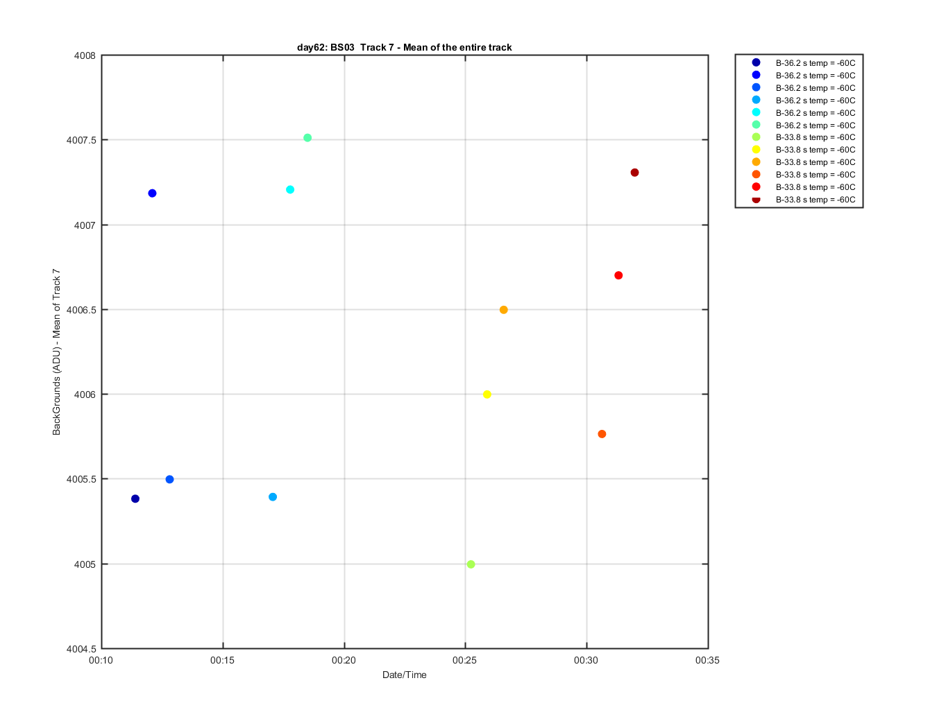Select the sky blue point near 00:17
This screenshot has height=728, width=937.
[x=273, y=497]
